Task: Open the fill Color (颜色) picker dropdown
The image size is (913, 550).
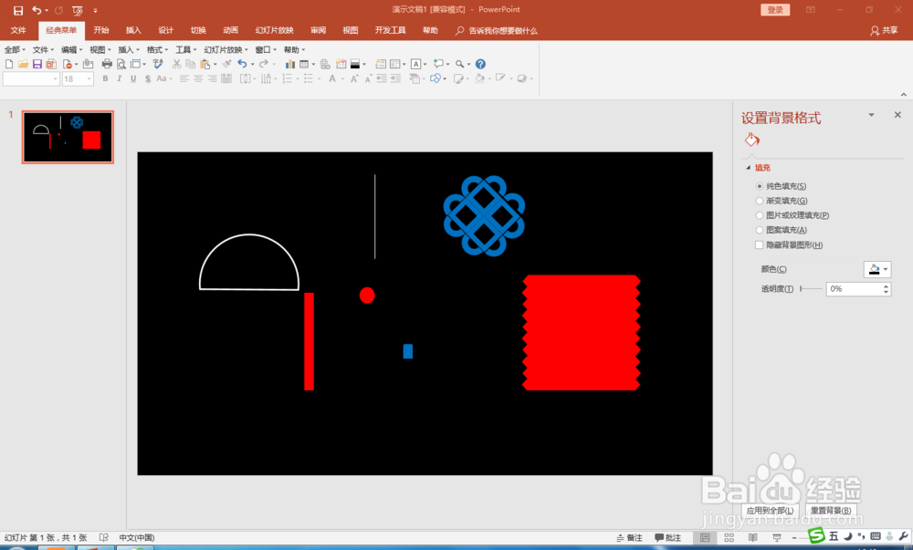Action: pyautogui.click(x=877, y=269)
